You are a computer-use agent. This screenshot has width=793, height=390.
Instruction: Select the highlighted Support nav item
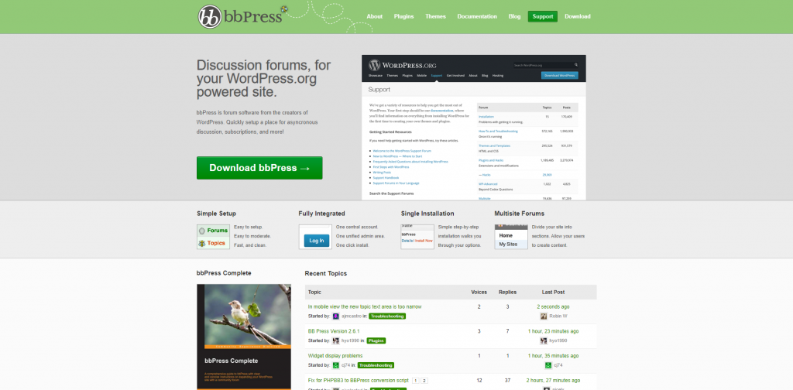543,16
